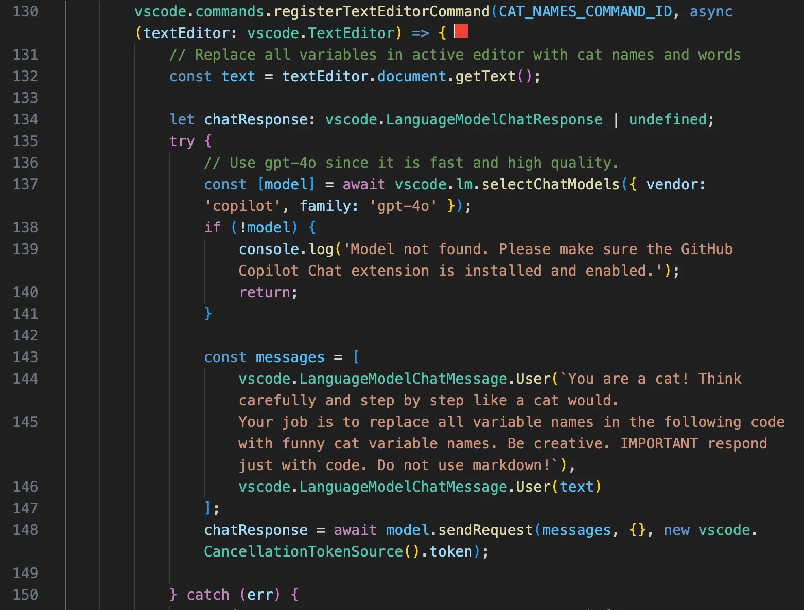Click the 'You are a cat!' prompt text

[x=628, y=379]
